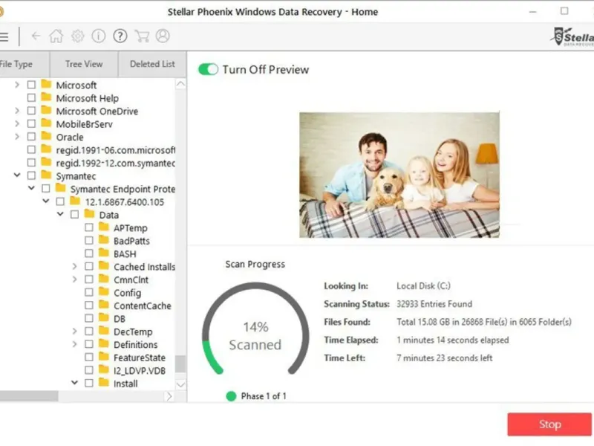Collapse the Data folder node
This screenshot has width=594, height=446.
click(60, 214)
